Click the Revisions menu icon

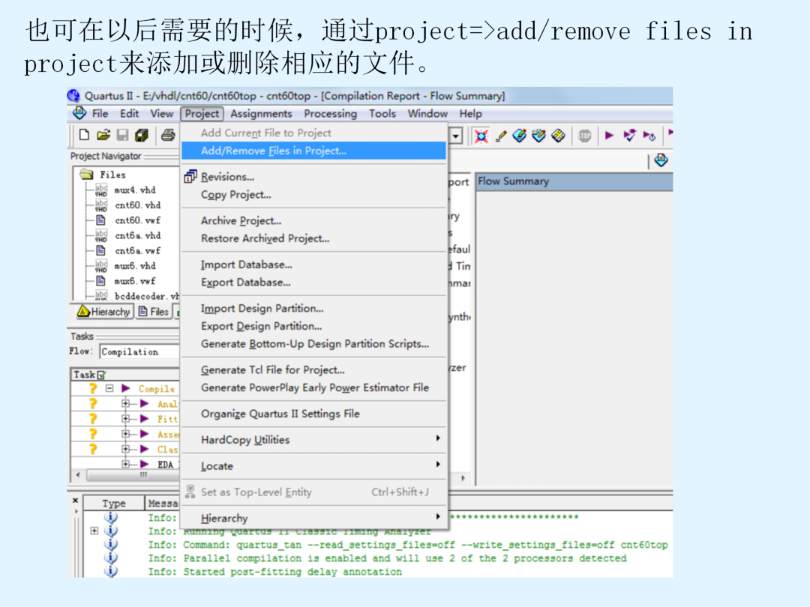[x=190, y=177]
